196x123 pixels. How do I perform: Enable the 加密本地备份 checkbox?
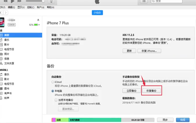tap(56, 100)
